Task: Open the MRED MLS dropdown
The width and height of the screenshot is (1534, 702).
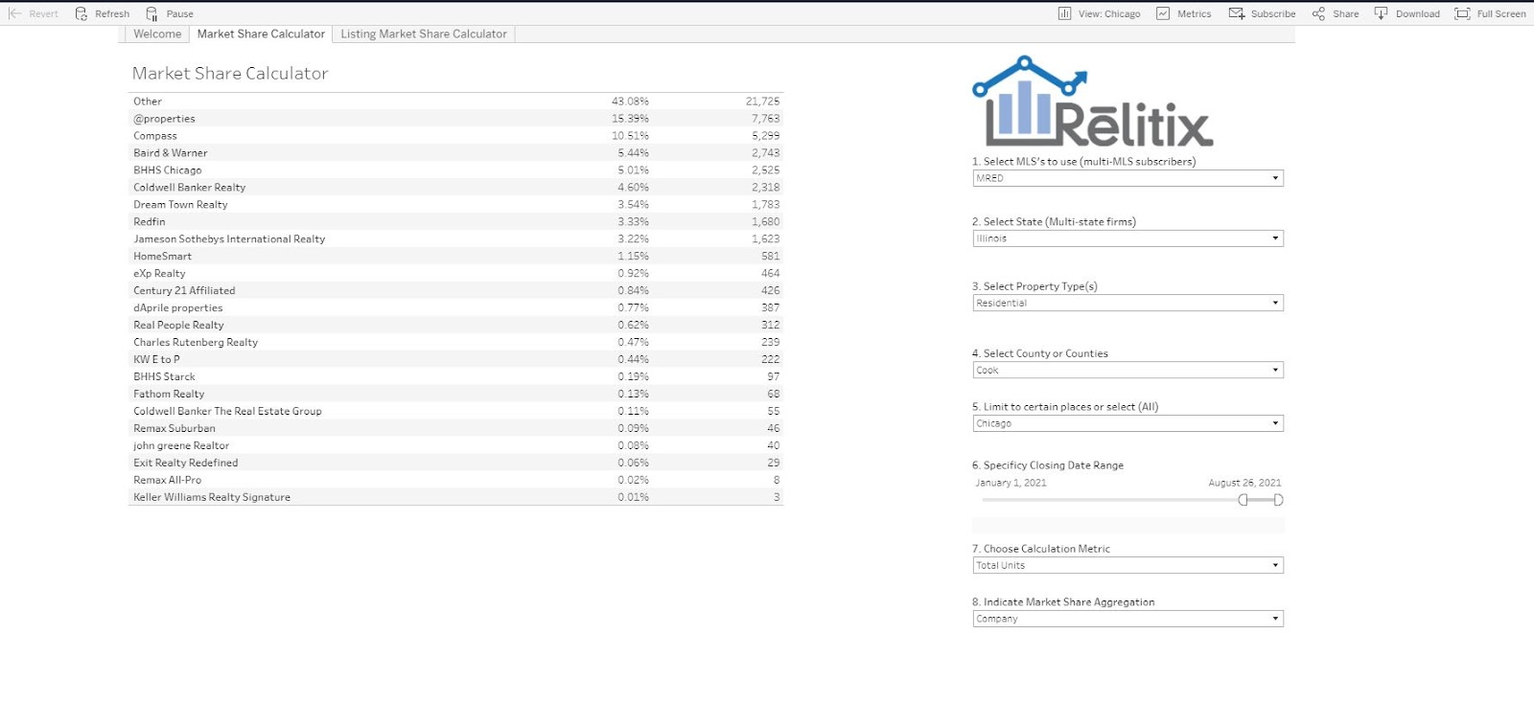Action: point(1127,178)
